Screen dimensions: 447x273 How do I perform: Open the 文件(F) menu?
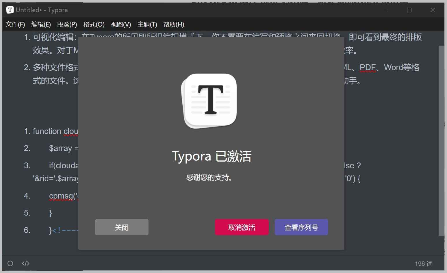[x=15, y=25]
